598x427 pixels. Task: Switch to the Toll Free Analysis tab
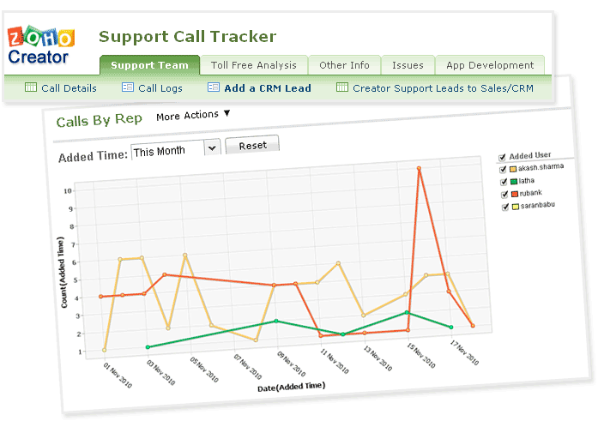(253, 65)
